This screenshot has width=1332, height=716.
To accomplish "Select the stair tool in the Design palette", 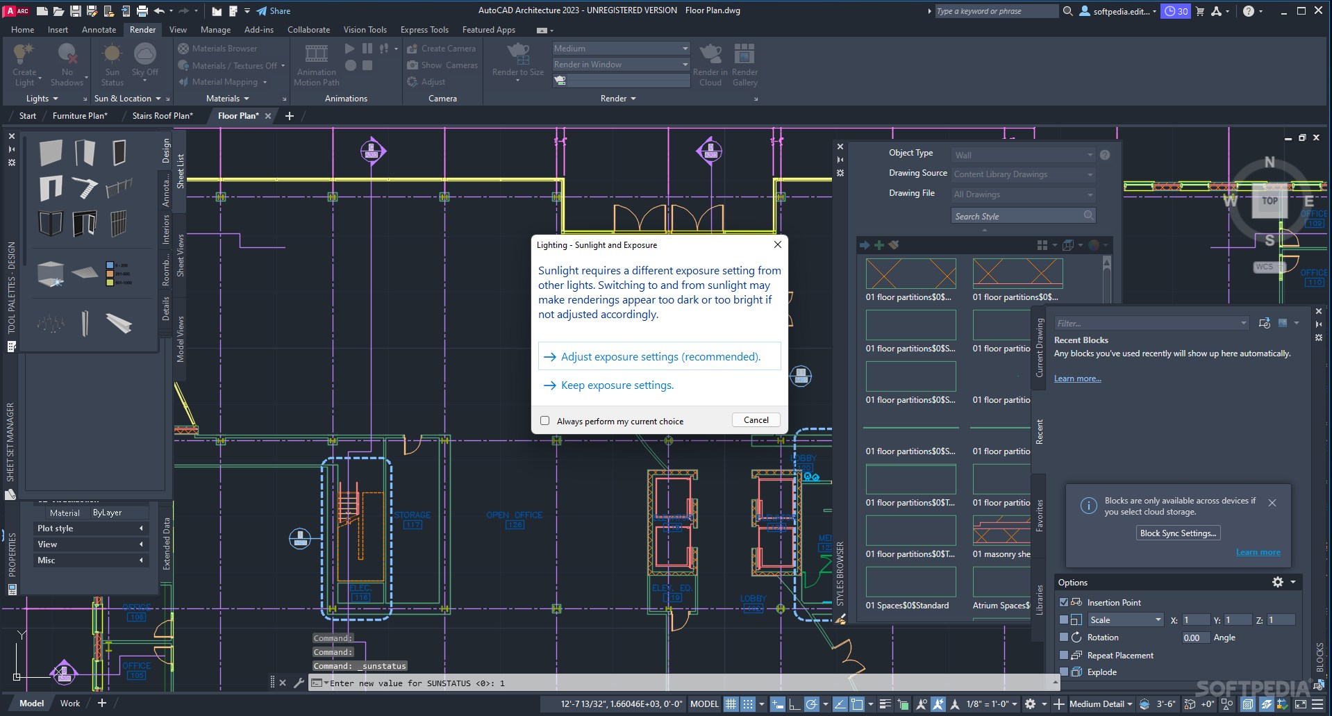I will click(x=85, y=188).
